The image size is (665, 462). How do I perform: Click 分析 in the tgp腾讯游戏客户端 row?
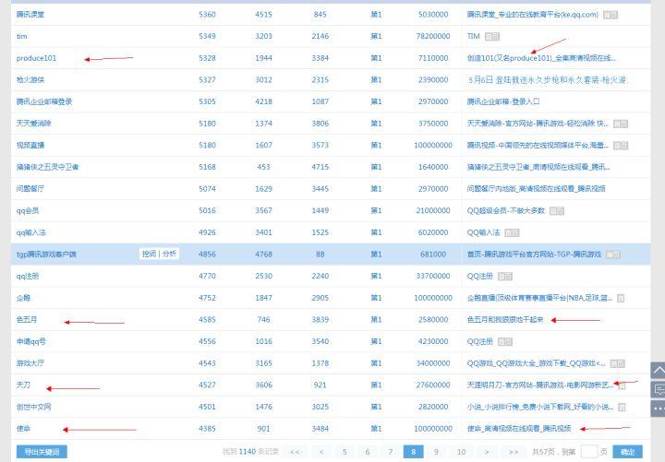(x=169, y=254)
